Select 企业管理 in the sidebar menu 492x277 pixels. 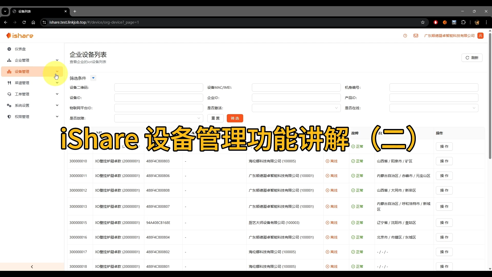22,60
